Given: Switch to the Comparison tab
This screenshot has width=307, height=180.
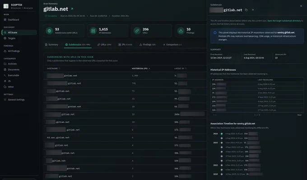Looking at the screenshot, I should [172, 45].
